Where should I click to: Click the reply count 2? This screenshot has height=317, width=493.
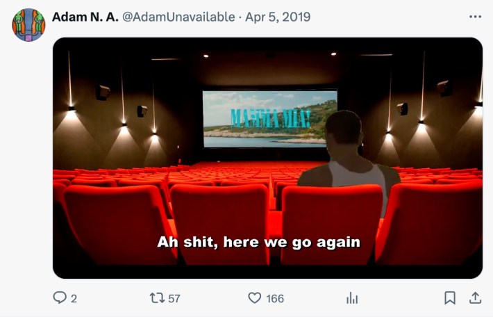[x=74, y=298]
